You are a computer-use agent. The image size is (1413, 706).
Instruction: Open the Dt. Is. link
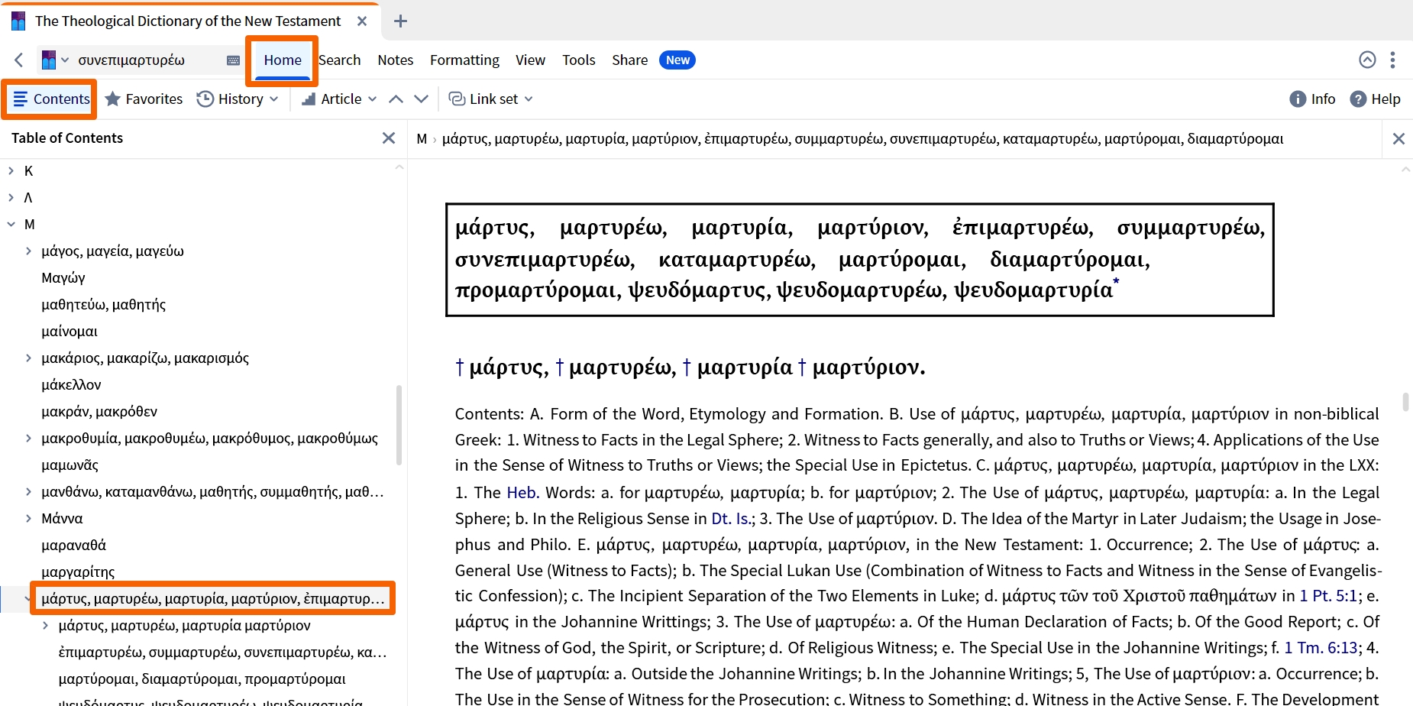(x=732, y=518)
